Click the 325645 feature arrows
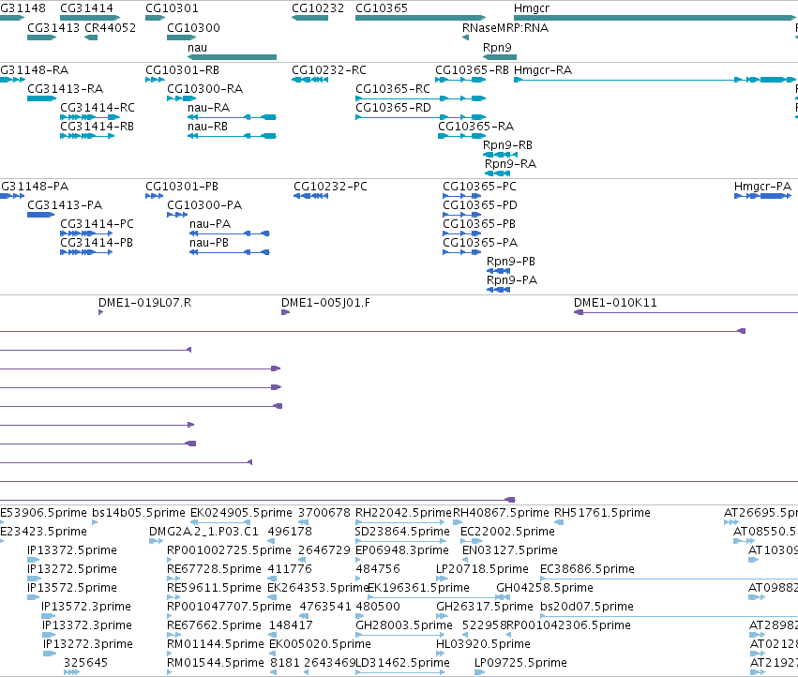This screenshot has height=677, width=798. click(x=72, y=673)
